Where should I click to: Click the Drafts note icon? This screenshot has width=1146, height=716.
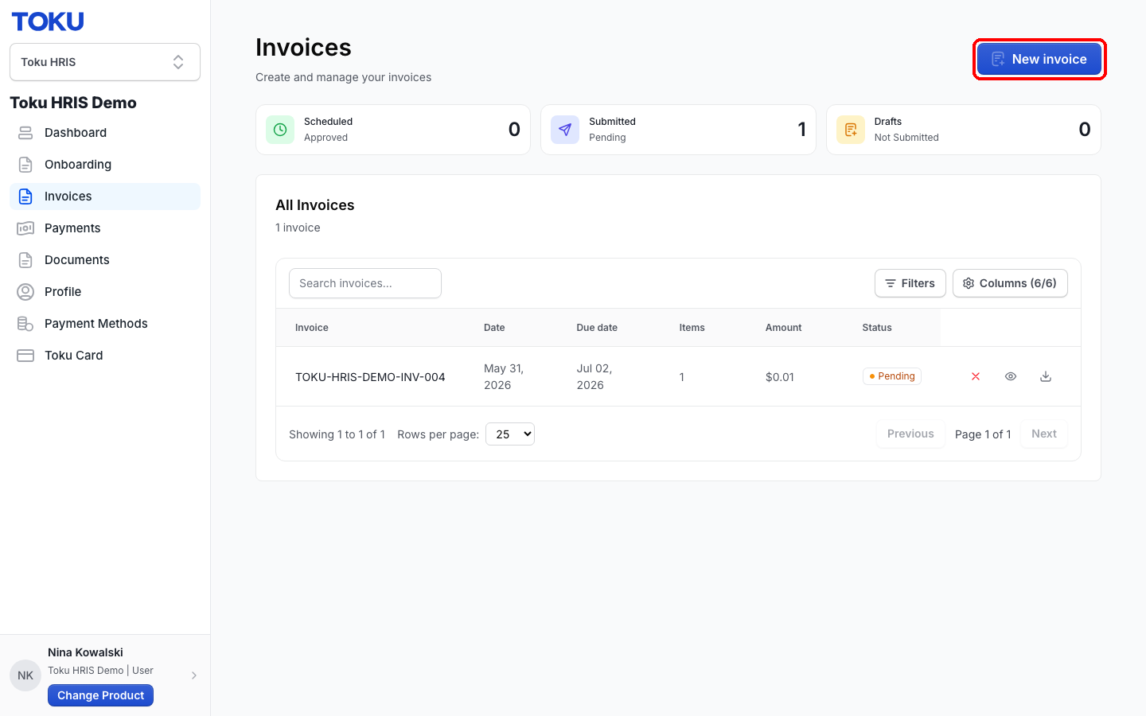tap(851, 130)
